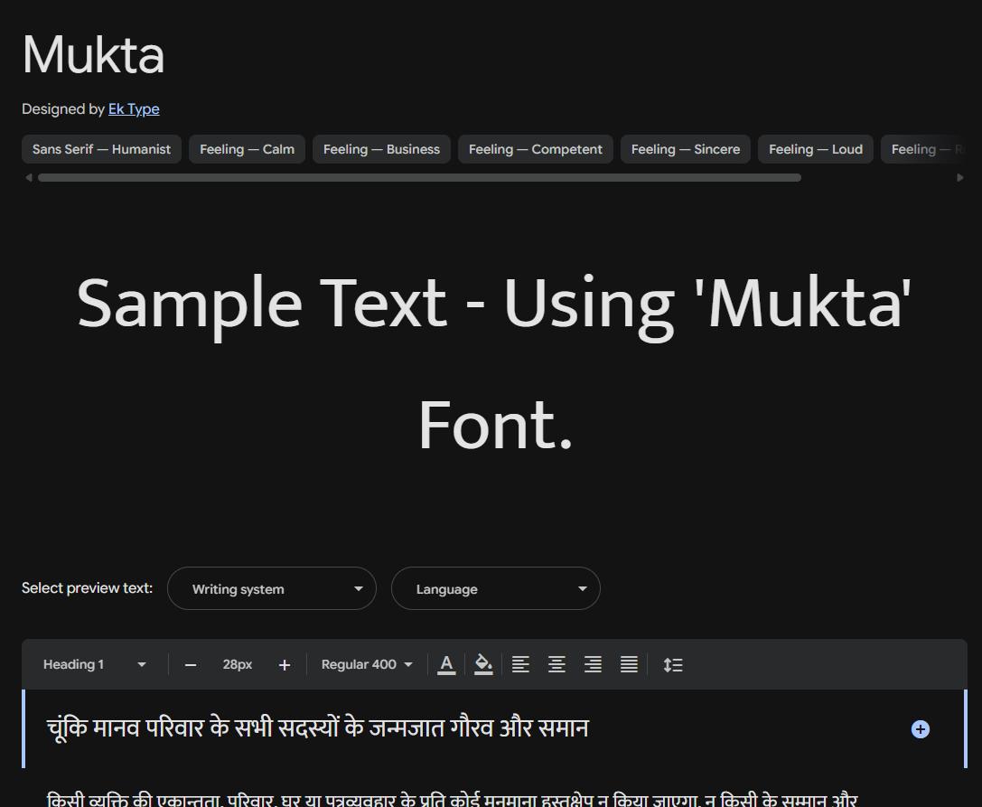Open the Ek Type designer link
982x807 pixels.
(x=134, y=109)
